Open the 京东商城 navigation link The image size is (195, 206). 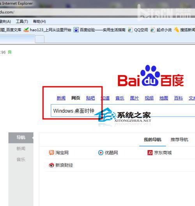(x=163, y=153)
